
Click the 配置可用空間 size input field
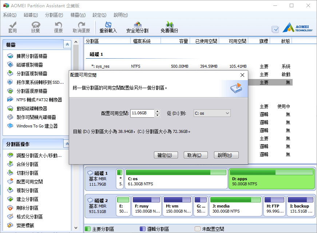click(143, 113)
